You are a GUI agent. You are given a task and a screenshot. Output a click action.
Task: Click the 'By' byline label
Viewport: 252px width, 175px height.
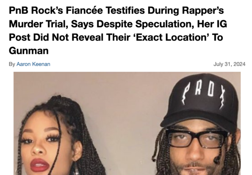click(x=12, y=64)
